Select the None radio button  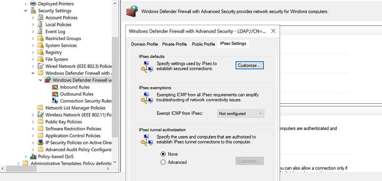(163, 154)
